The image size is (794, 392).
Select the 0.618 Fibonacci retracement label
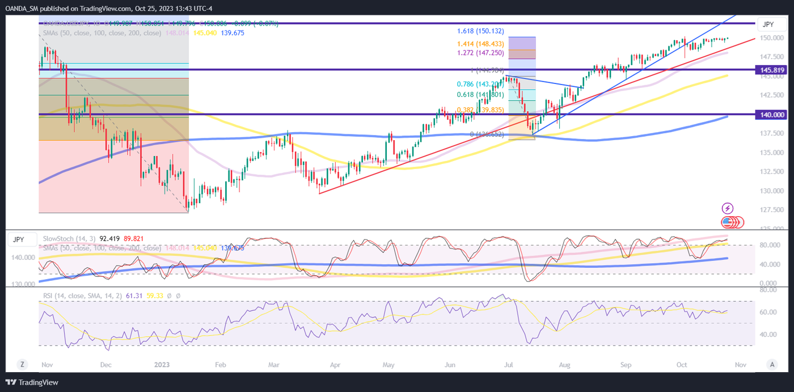pos(480,95)
